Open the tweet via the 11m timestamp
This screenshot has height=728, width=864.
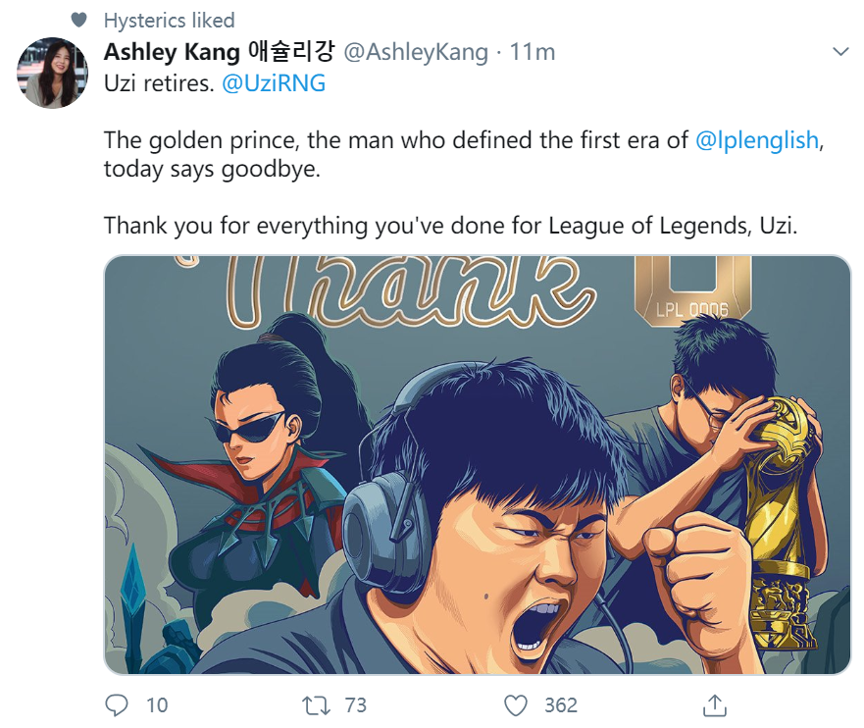point(533,52)
